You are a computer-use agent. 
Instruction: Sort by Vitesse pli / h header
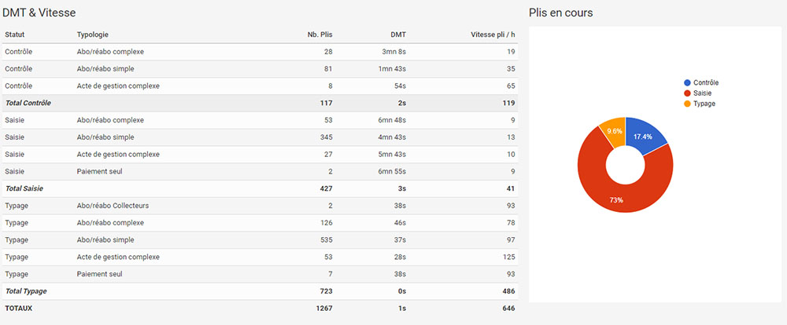[x=493, y=35]
